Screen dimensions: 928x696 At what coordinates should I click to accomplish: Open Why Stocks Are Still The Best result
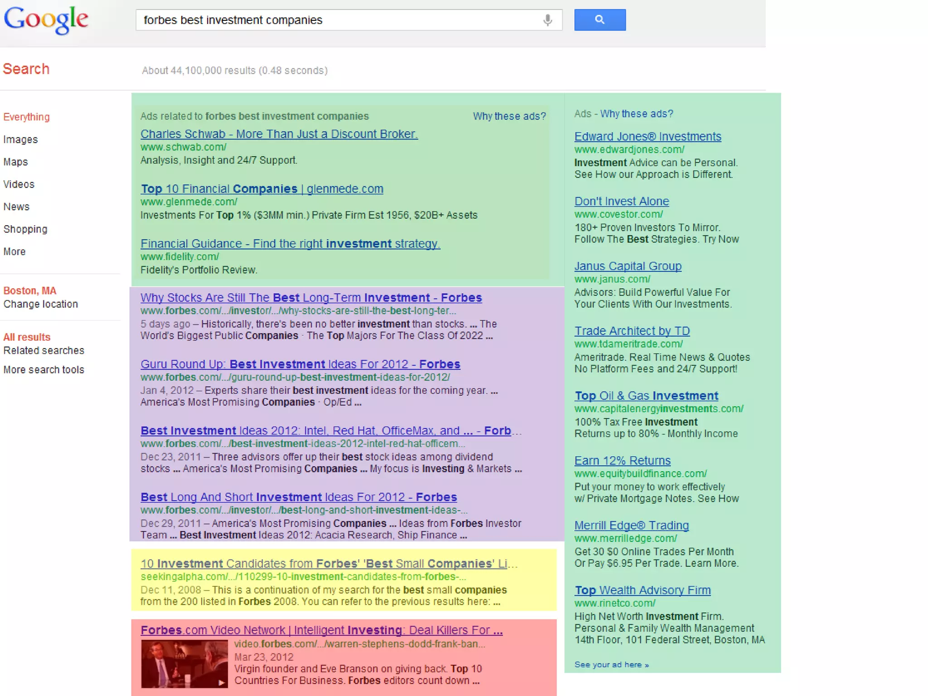[311, 298]
